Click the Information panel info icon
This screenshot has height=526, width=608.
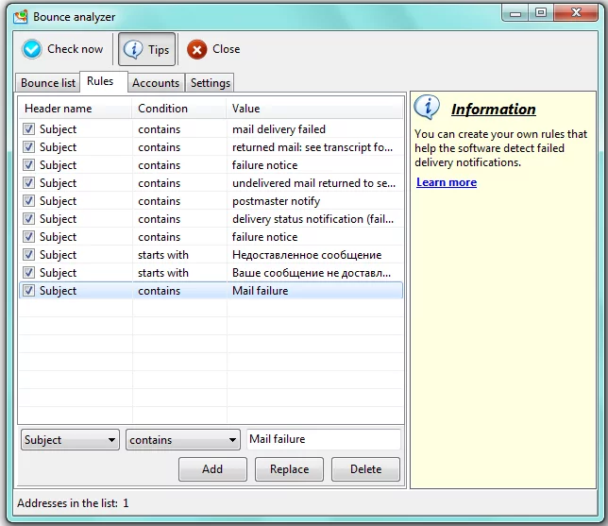point(428,108)
